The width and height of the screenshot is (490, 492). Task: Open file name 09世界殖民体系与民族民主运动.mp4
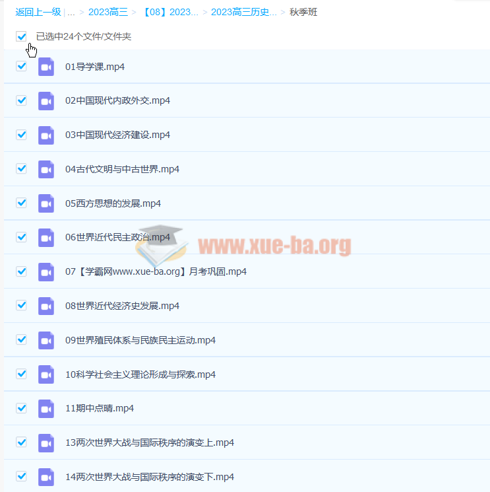[140, 340]
